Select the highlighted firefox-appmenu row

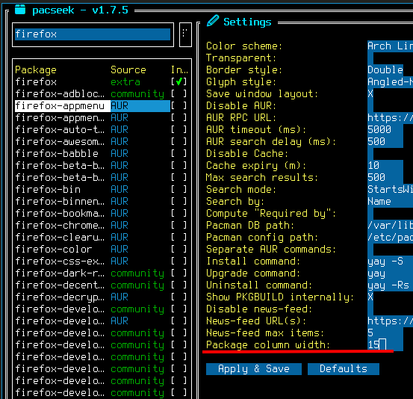coord(102,106)
